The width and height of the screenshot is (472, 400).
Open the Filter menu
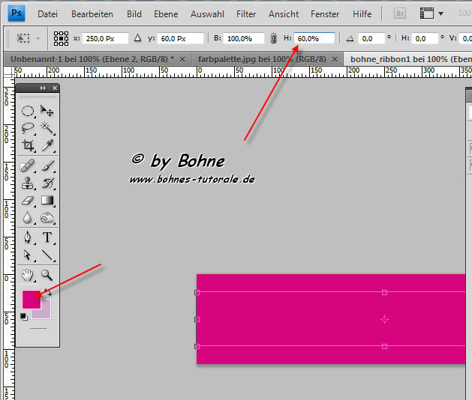[x=245, y=13]
